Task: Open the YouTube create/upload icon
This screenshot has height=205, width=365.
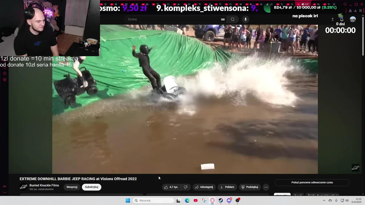Action: pos(332,19)
